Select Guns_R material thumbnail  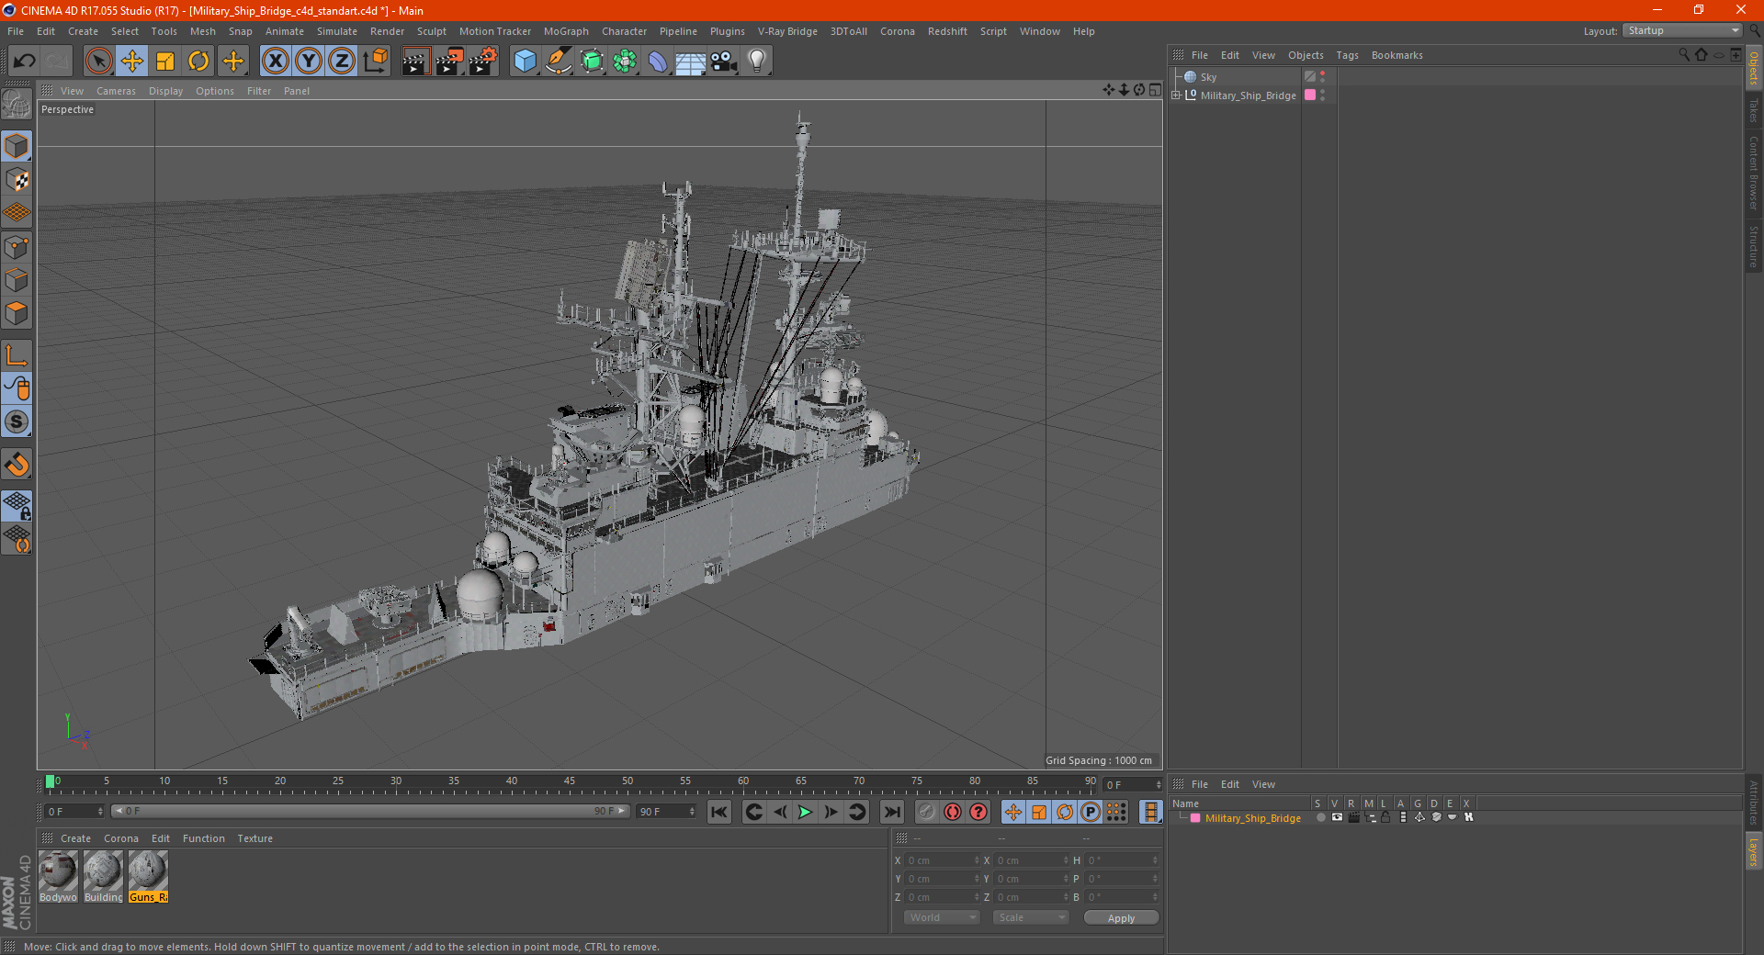(148, 876)
